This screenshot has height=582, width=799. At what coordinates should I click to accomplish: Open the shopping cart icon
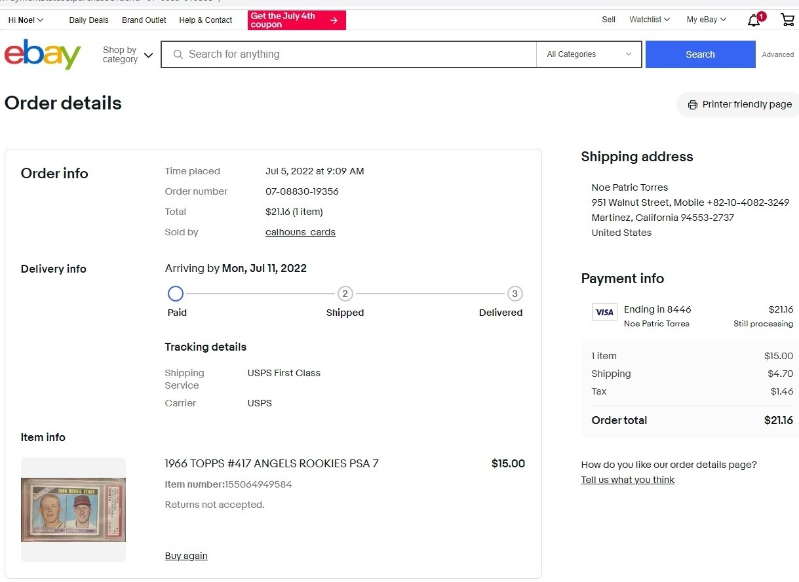click(x=787, y=20)
